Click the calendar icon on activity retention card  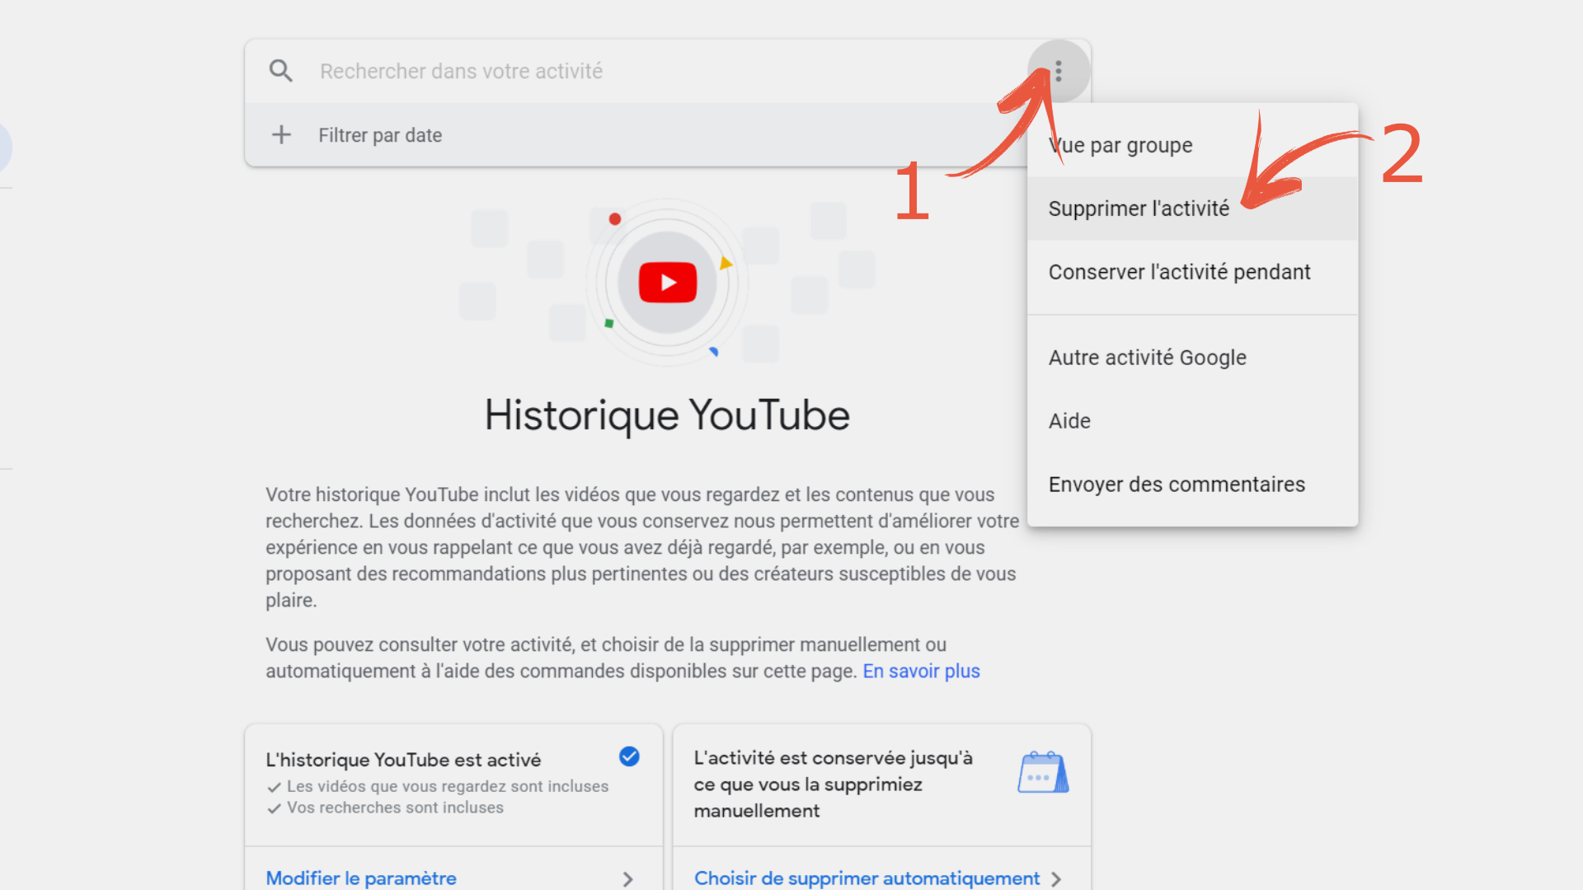tap(1043, 772)
